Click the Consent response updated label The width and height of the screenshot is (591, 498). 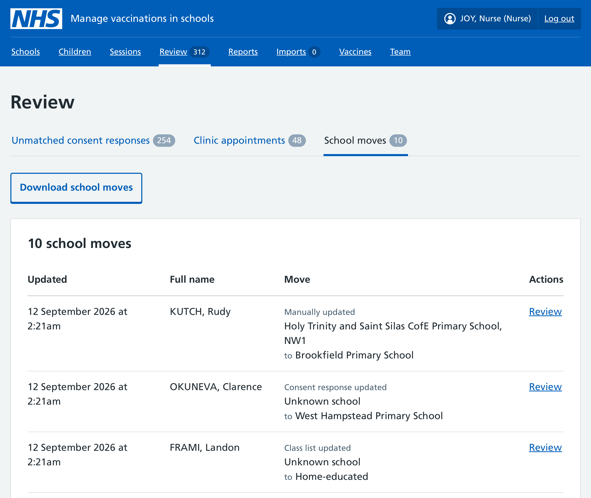335,387
